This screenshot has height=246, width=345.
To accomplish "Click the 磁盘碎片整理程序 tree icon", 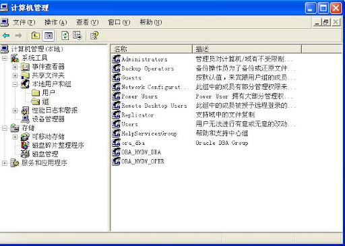I will pos(25,145).
